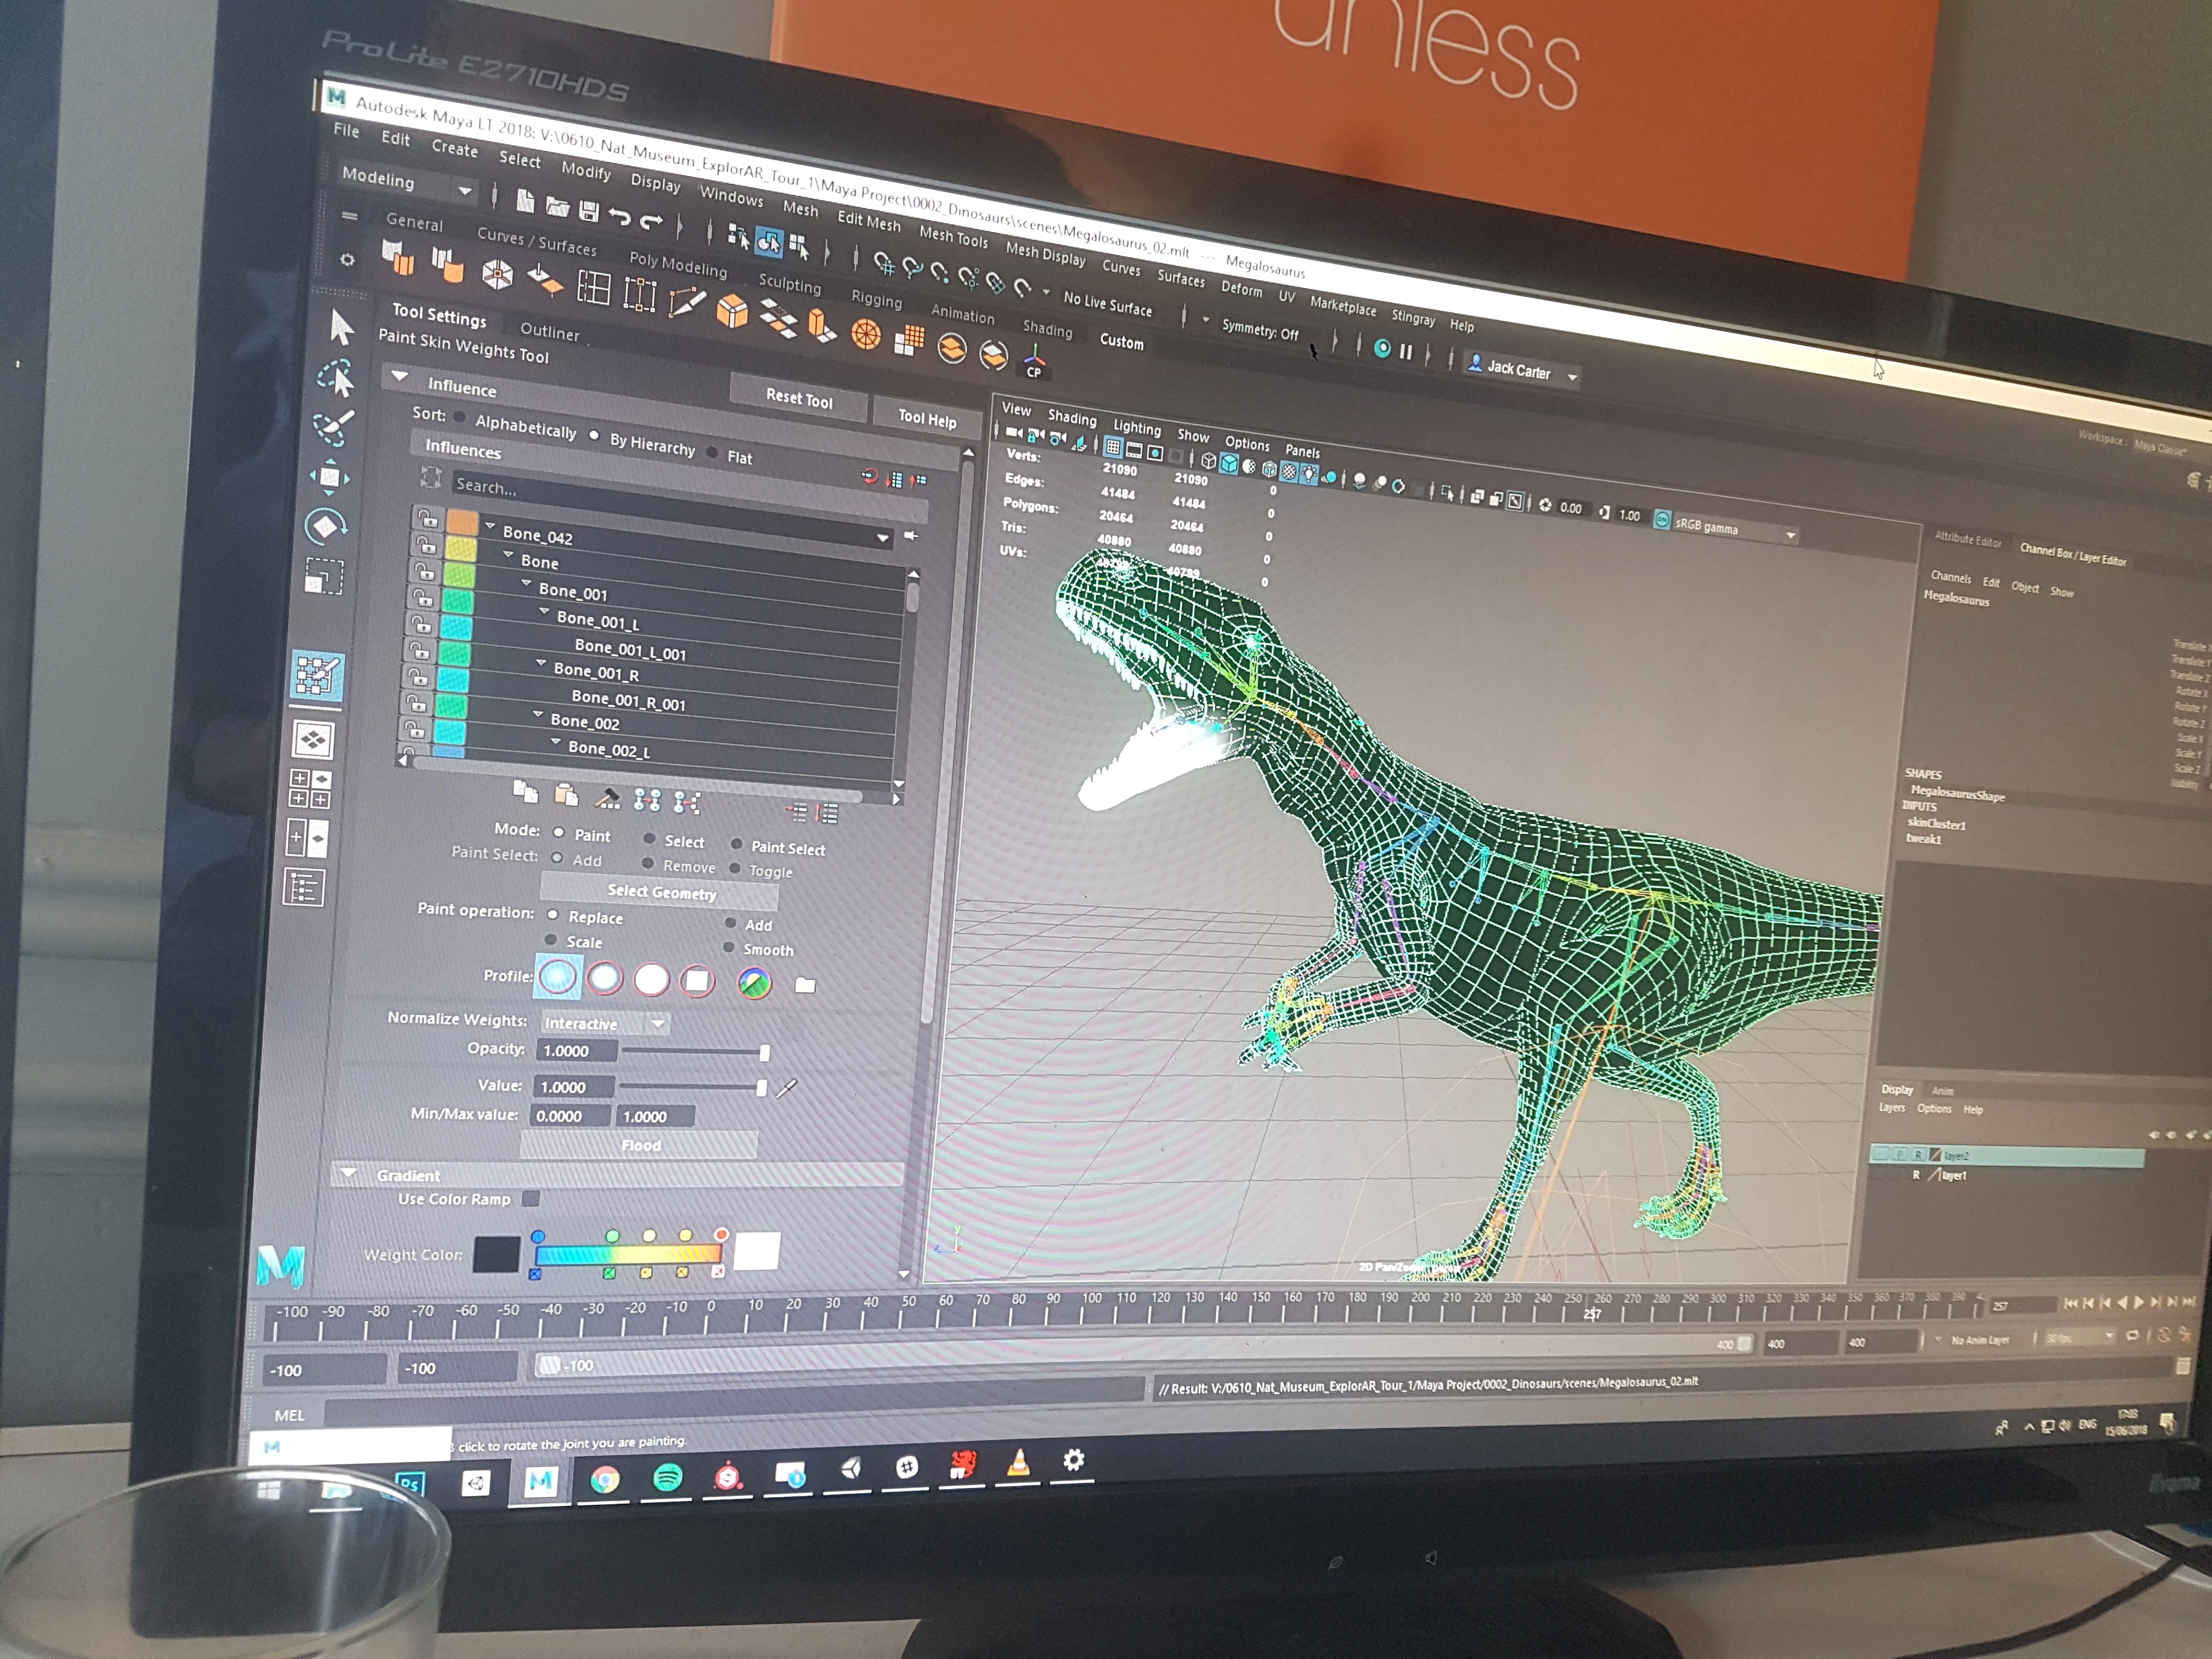2212x1659 pixels.
Task: Click the Reset Tool button
Action: point(799,398)
